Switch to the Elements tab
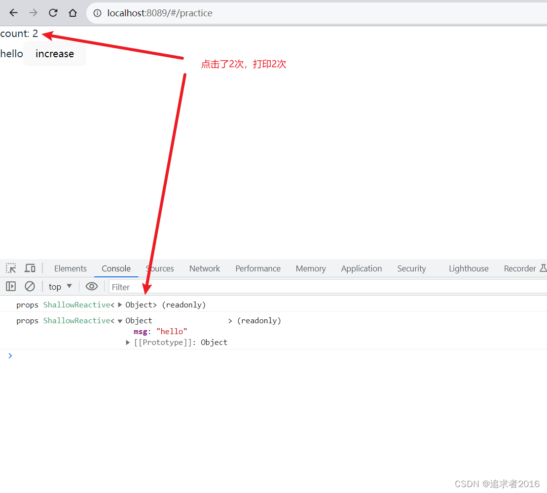 [x=71, y=268]
